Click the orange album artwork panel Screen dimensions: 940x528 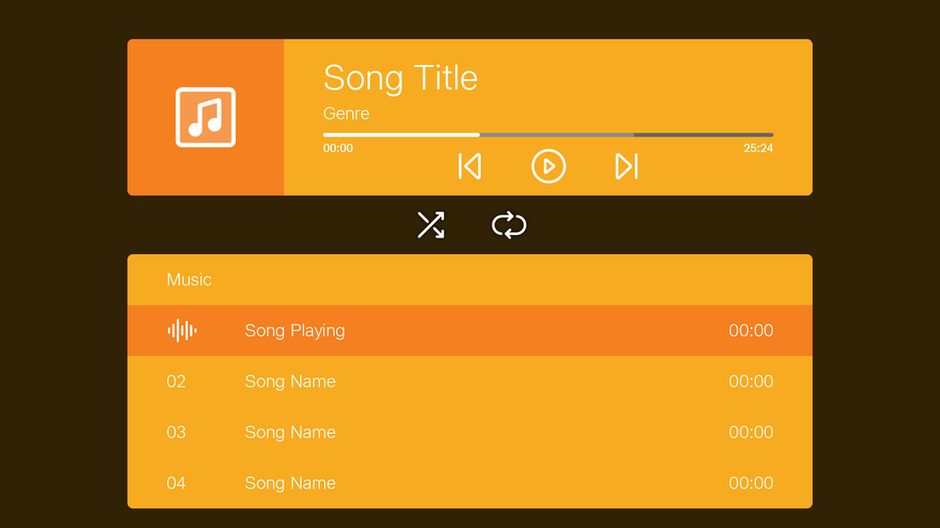point(205,115)
